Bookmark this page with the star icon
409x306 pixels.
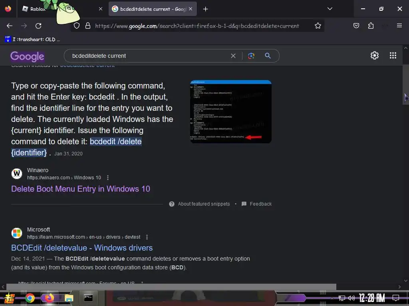pyautogui.click(x=318, y=26)
